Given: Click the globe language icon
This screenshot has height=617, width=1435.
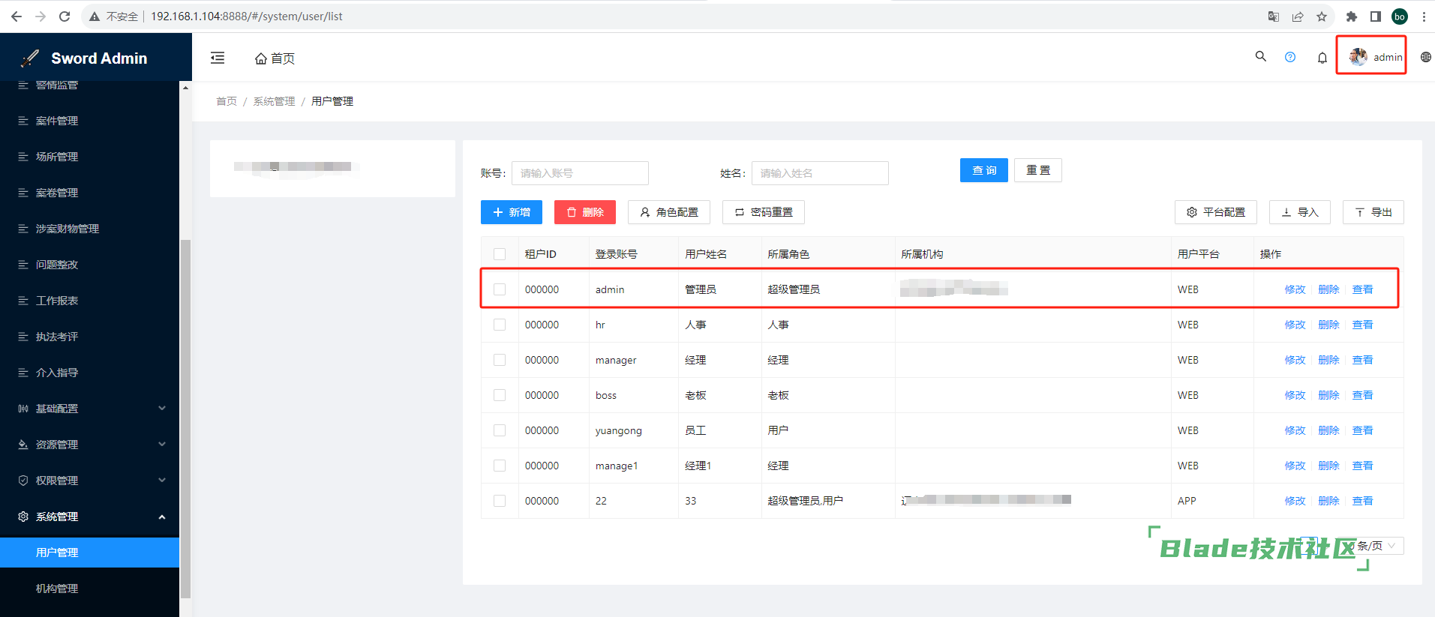Looking at the screenshot, I should (1426, 57).
